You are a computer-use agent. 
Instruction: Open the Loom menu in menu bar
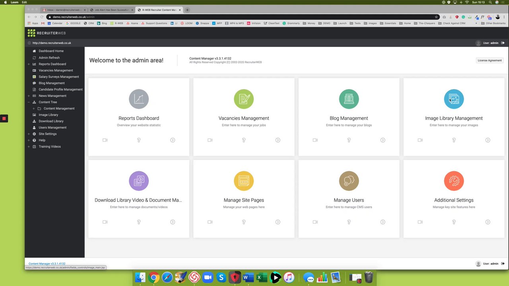(15, 2)
